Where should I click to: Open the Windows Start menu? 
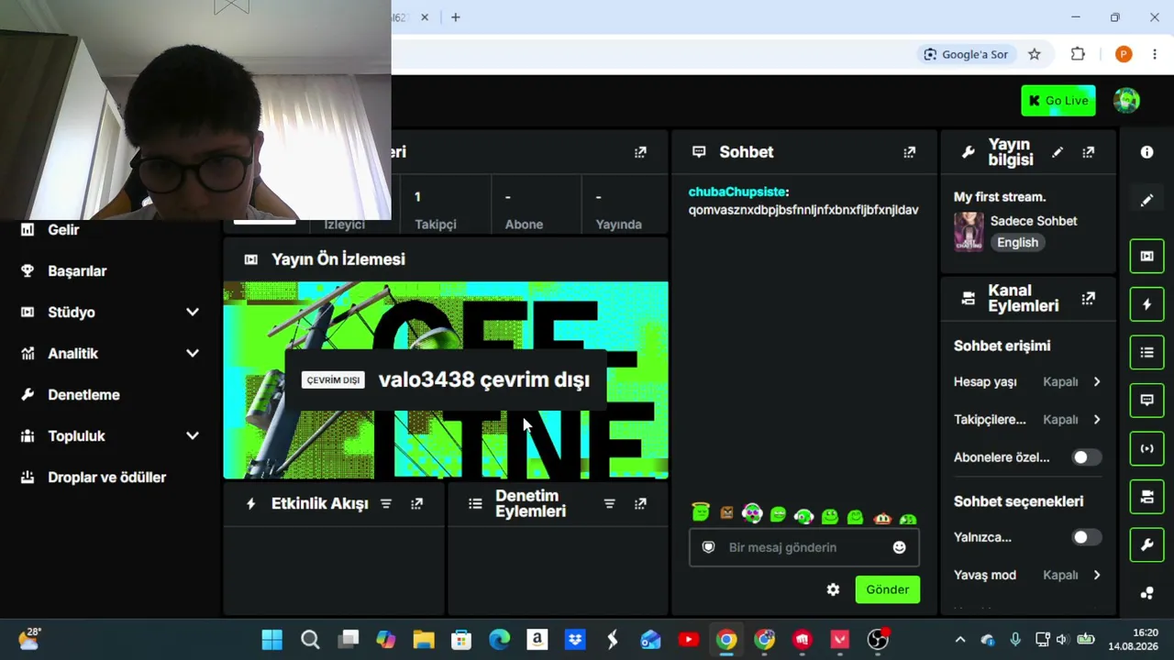click(272, 639)
